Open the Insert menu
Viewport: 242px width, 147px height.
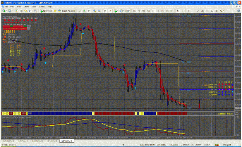click(x=19, y=7)
